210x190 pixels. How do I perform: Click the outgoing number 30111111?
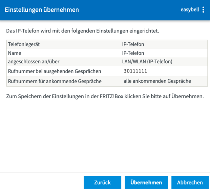135,71
